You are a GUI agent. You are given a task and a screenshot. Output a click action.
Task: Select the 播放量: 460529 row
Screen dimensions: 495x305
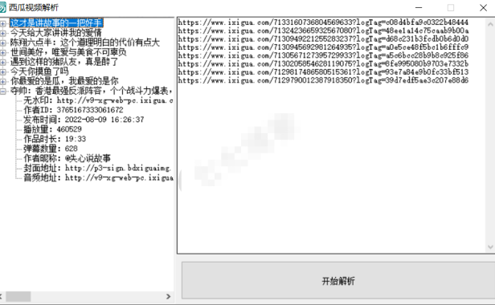pyautogui.click(x=52, y=130)
